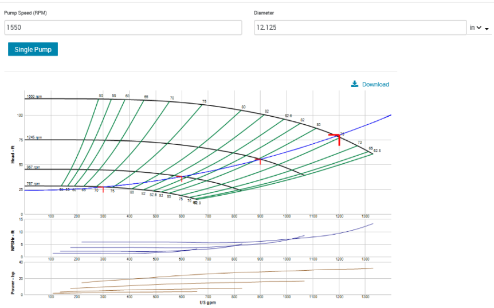Select the 767 rpm curve label
This screenshot has height=308, width=494.
[x=33, y=183]
